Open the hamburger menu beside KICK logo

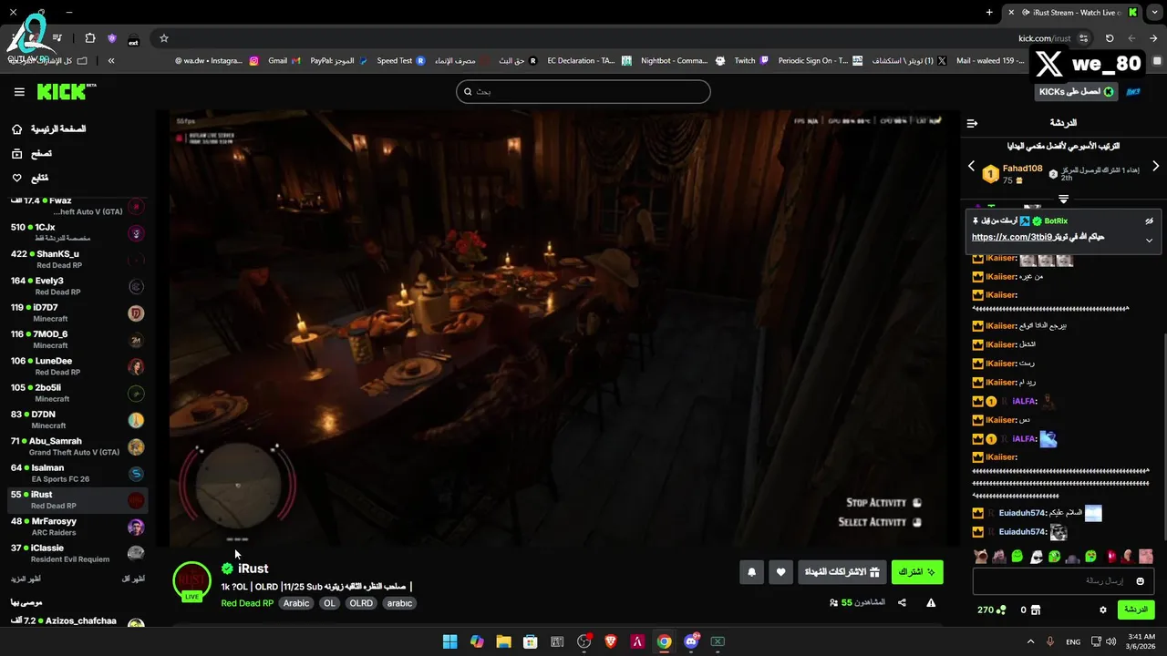click(x=19, y=92)
